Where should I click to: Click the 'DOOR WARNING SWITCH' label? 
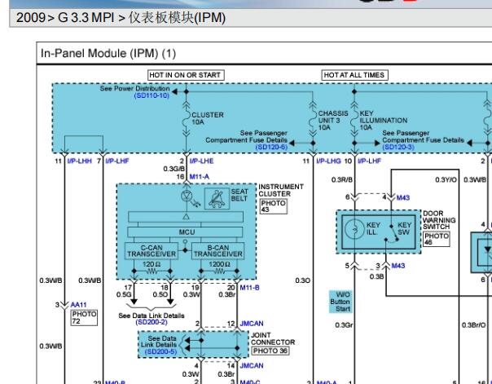[x=439, y=220]
